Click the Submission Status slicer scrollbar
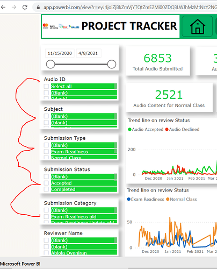Viewport: 217px width, 269px height. 115,176
